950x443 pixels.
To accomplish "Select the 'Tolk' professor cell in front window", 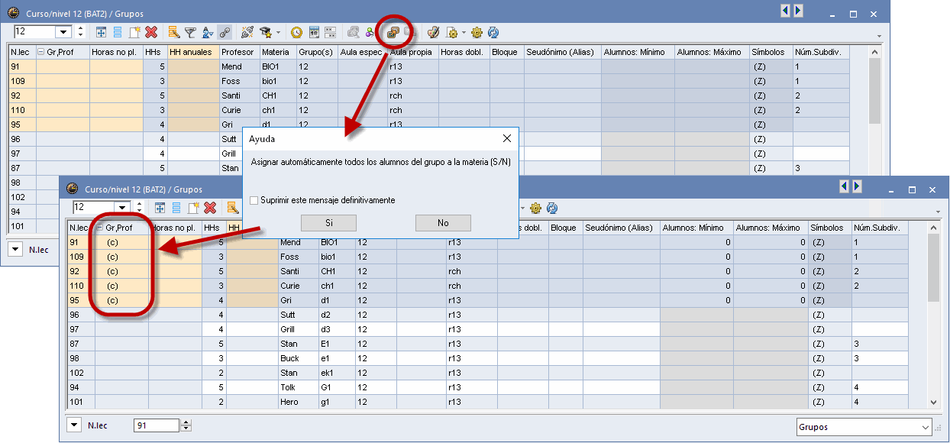I will [298, 387].
